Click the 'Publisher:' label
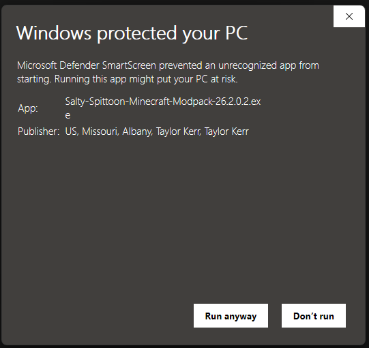This screenshot has height=348, width=369. [39, 131]
